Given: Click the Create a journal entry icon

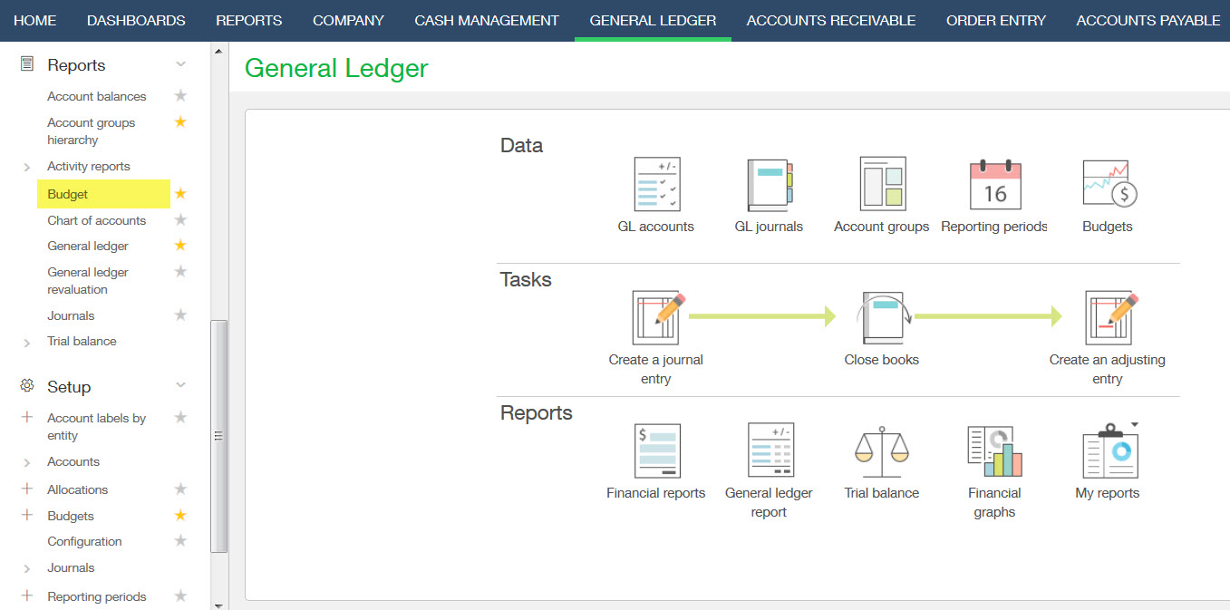Looking at the screenshot, I should pos(656,318).
